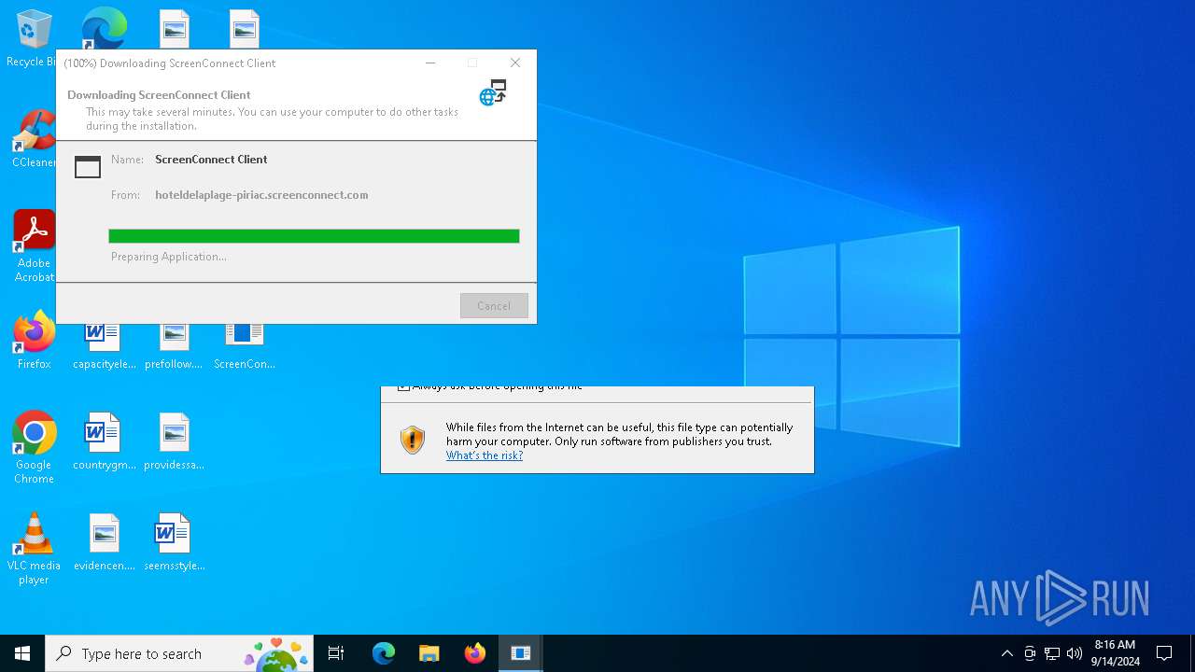Image resolution: width=1195 pixels, height=672 pixels.
Task: Click the green download progress bar
Action: (314, 236)
